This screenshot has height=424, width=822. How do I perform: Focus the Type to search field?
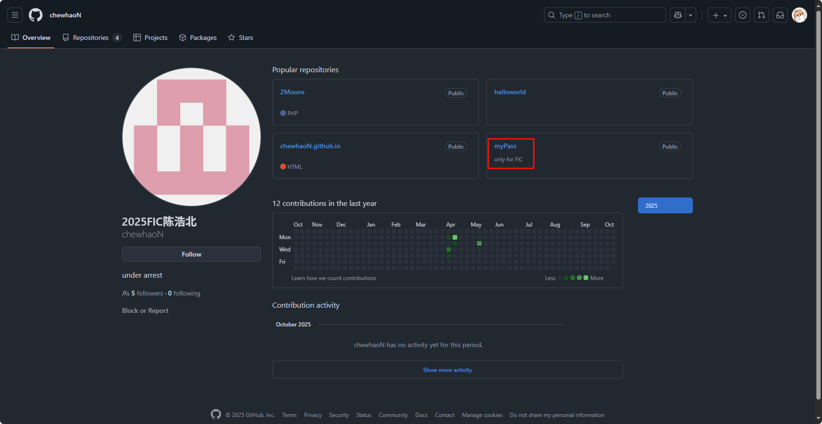coord(605,15)
